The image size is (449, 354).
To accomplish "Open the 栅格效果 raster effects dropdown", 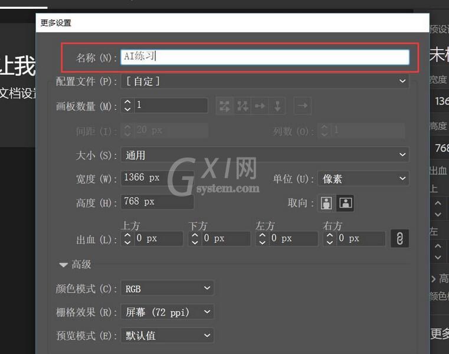I will (167, 312).
